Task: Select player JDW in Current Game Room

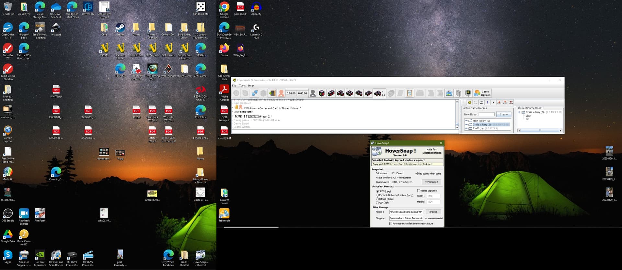Action: 528,116
